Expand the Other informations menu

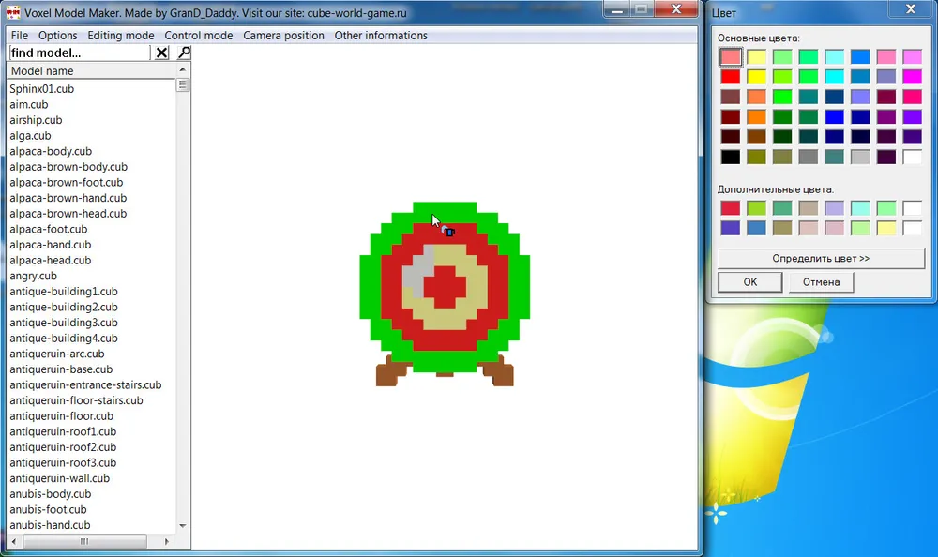click(380, 36)
